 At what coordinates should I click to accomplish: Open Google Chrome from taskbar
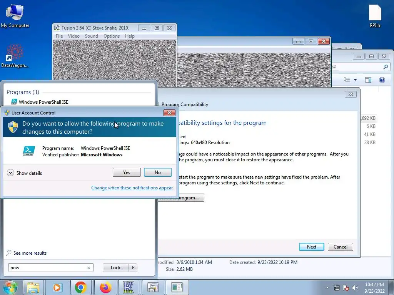80,287
